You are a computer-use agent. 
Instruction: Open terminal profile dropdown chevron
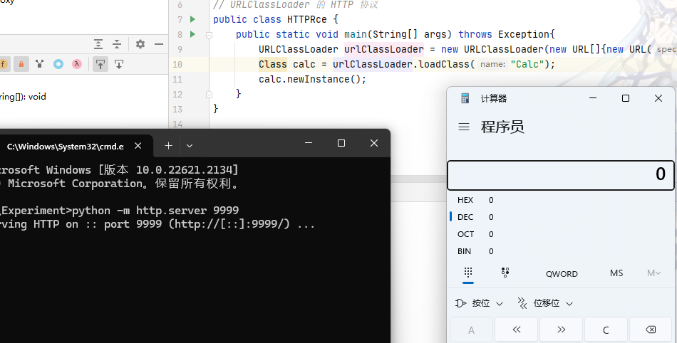tap(189, 146)
